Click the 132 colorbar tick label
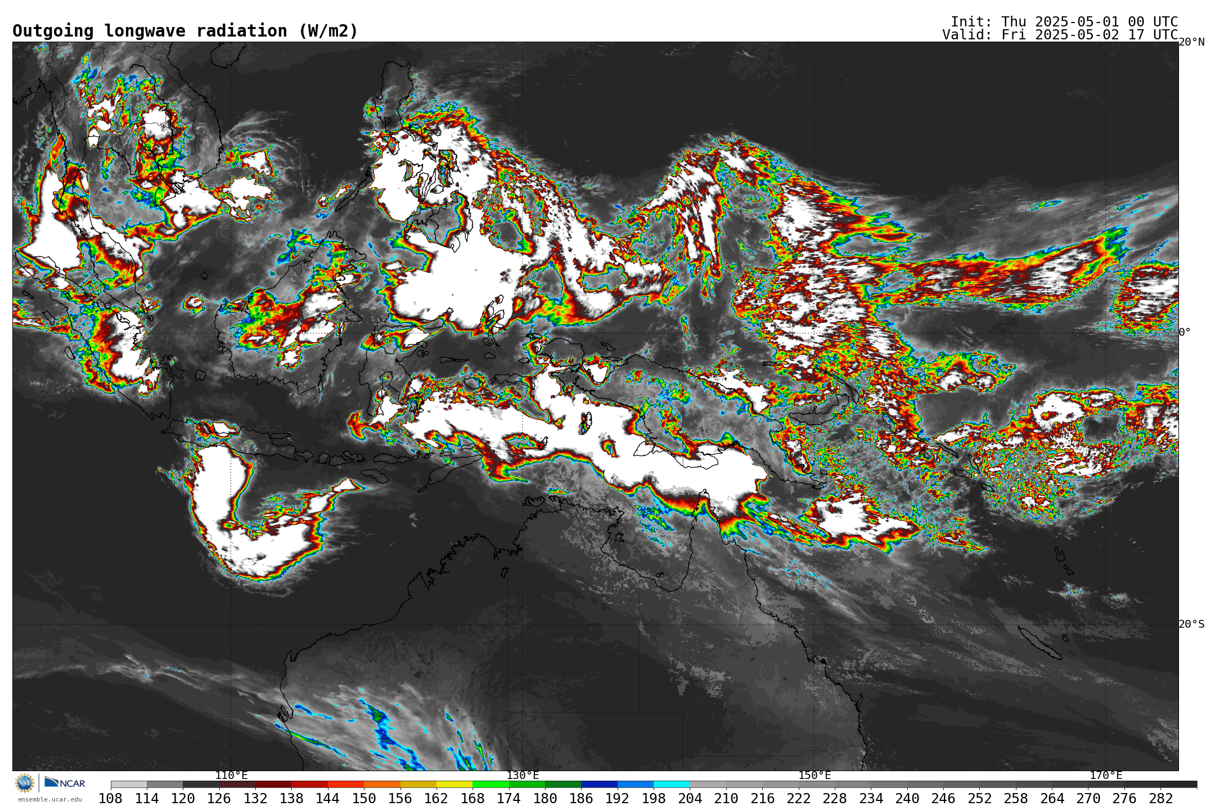The image size is (1215, 806). pos(255,799)
